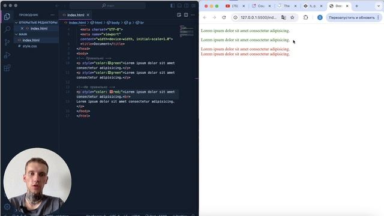Click the translate page icon

coord(284,17)
